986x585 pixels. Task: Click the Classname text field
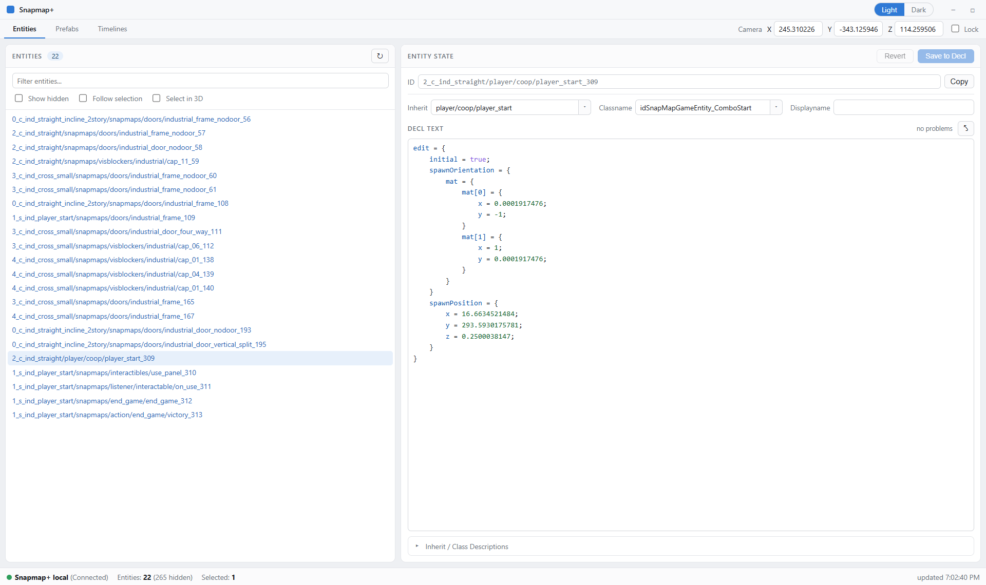click(703, 107)
